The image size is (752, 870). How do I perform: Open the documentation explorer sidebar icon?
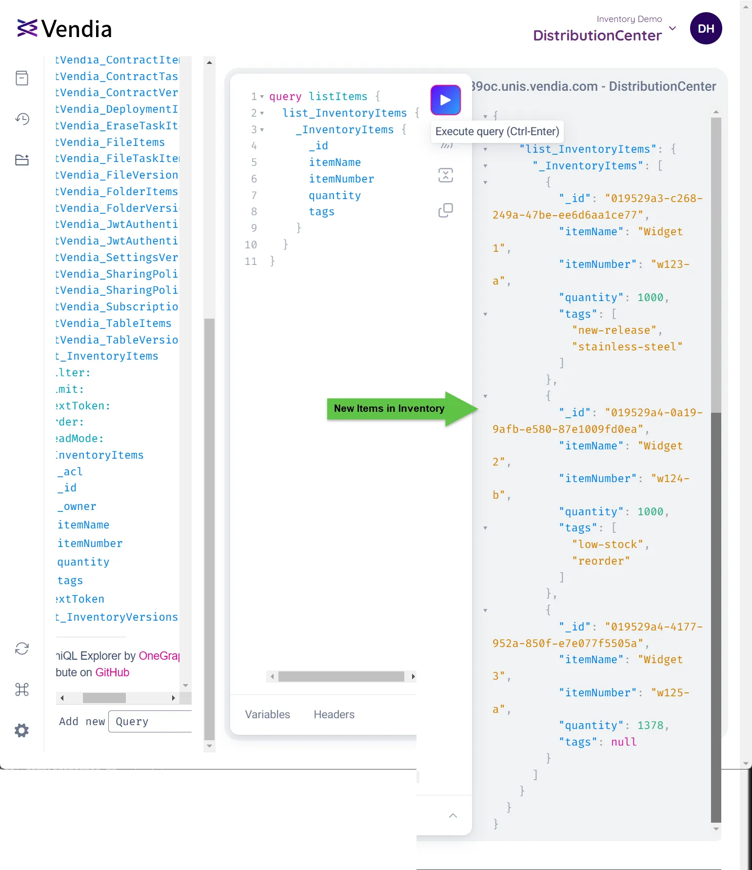(22, 78)
